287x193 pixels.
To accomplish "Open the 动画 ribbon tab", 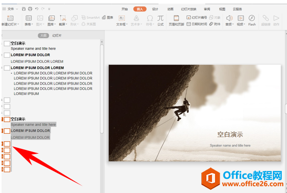I will point(170,9).
